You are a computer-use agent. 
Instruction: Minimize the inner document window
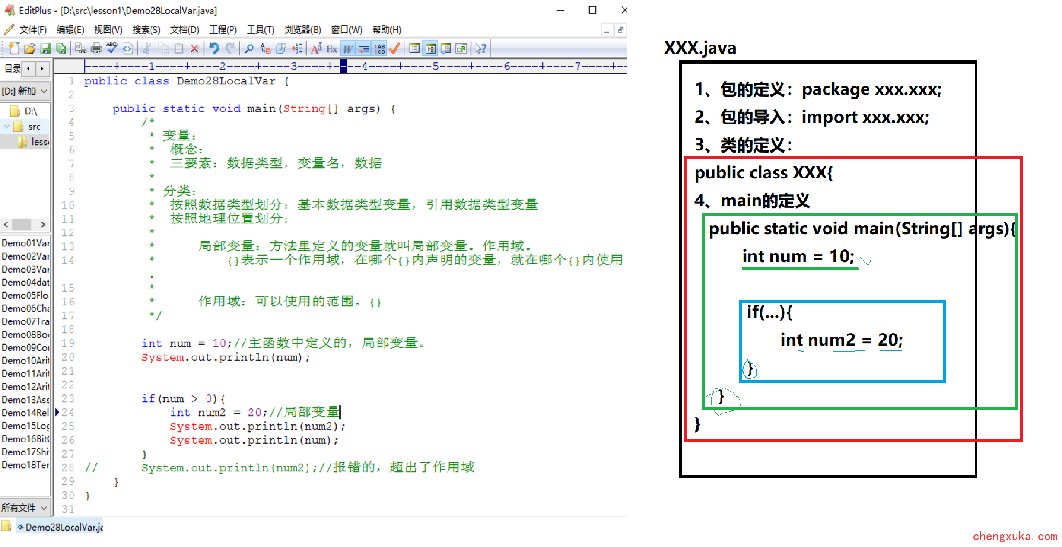point(607,30)
